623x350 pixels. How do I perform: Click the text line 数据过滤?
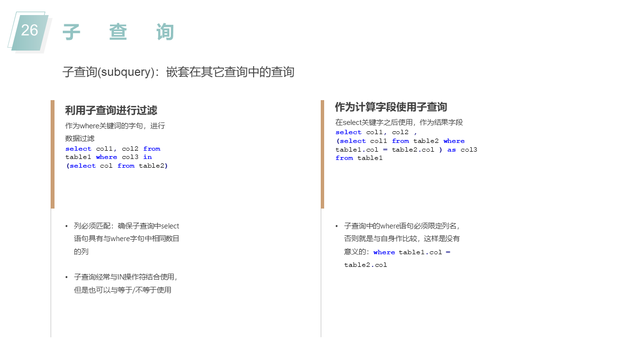[x=80, y=139]
